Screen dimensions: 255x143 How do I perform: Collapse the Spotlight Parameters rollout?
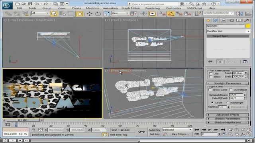coord(228,83)
